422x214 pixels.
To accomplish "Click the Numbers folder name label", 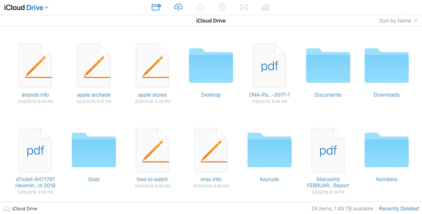I will tap(386, 179).
